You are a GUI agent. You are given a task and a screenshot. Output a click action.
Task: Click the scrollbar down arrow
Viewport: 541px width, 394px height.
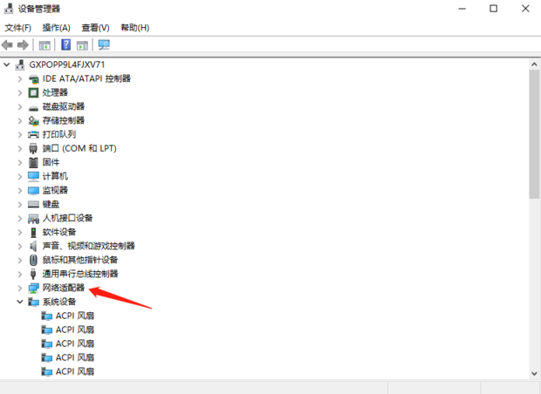click(x=534, y=373)
